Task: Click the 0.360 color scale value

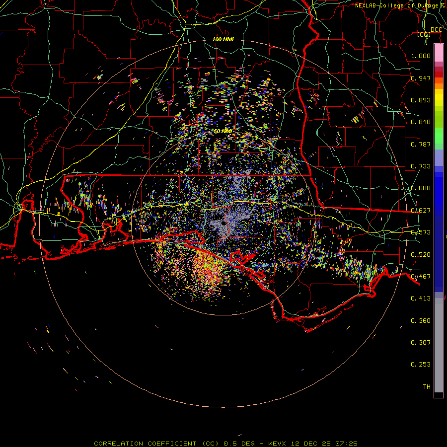Action: click(421, 320)
